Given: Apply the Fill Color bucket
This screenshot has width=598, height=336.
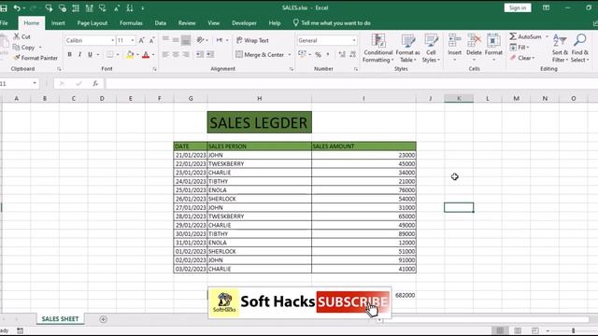Looking at the screenshot, I should click(130, 54).
